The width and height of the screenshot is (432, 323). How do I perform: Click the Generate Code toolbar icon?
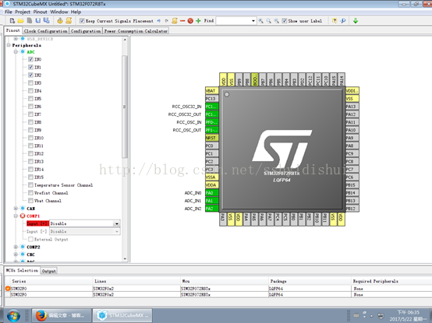point(60,20)
